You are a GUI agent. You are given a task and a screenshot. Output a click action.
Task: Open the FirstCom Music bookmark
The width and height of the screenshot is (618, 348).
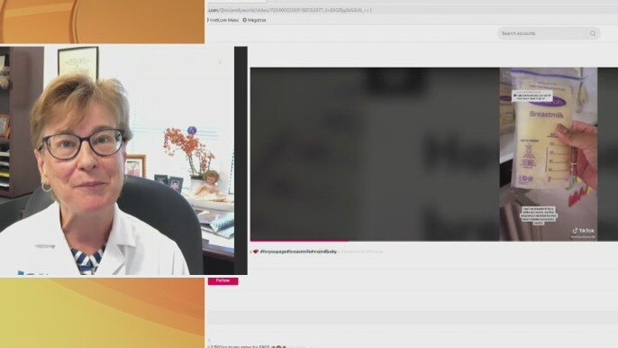pyautogui.click(x=223, y=20)
